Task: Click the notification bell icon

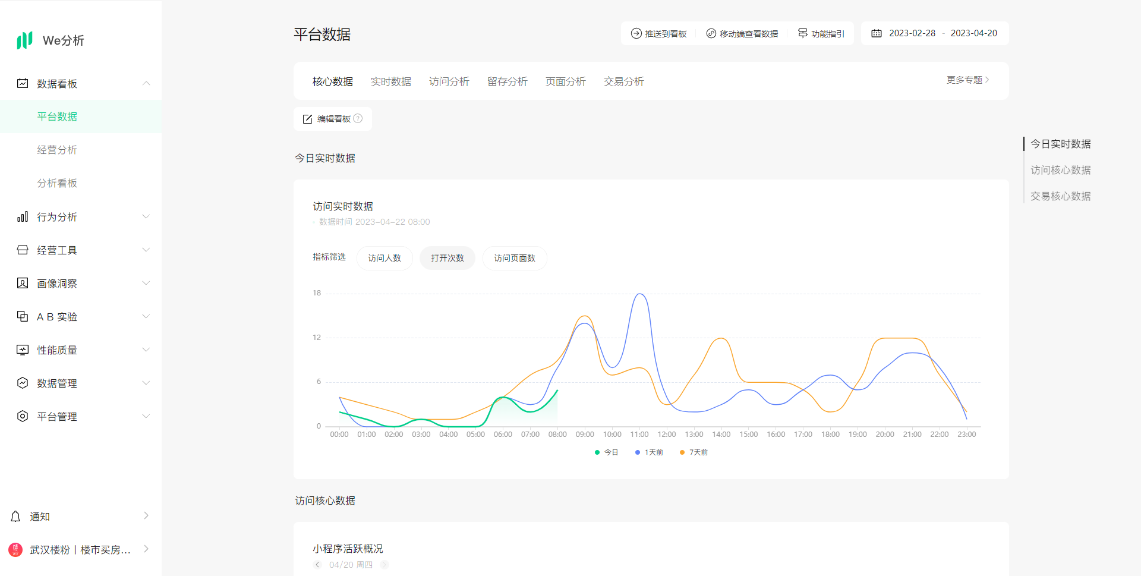Action: click(x=16, y=517)
